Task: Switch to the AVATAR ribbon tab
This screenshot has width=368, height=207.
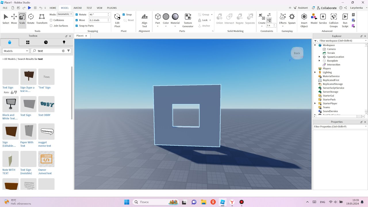Action: point(78,8)
